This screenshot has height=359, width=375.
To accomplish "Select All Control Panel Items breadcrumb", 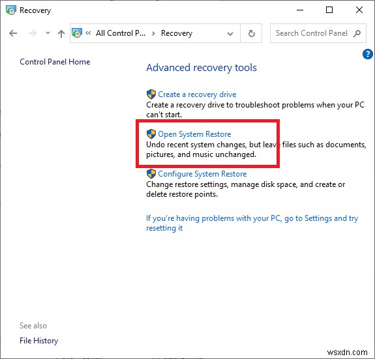I will tap(120, 33).
